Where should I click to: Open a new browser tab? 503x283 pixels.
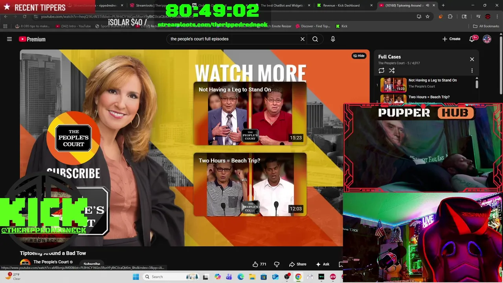click(x=443, y=6)
